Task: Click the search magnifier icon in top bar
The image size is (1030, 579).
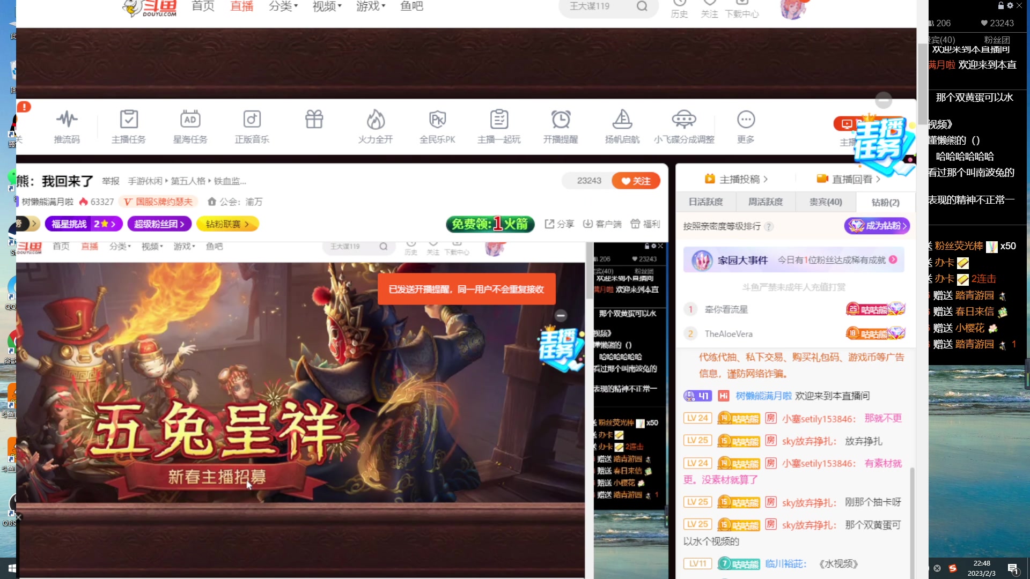Action: [642, 6]
